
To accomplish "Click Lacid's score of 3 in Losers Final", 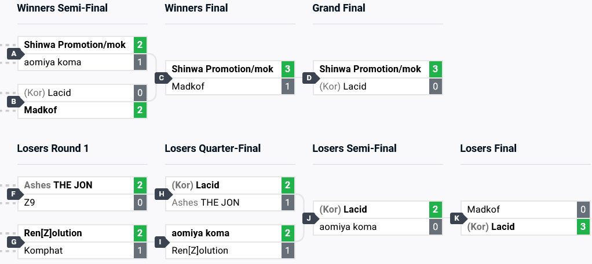I will point(583,227).
